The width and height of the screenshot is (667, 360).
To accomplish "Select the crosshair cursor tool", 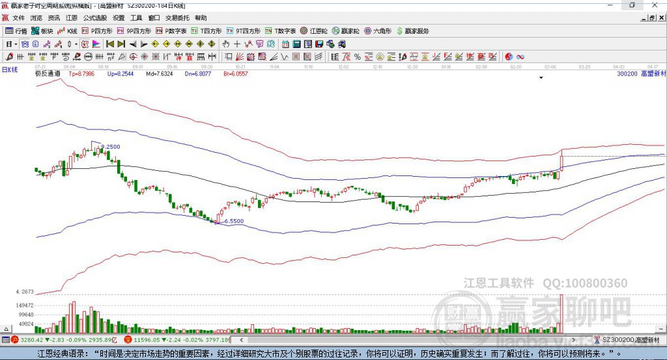I will (237, 44).
